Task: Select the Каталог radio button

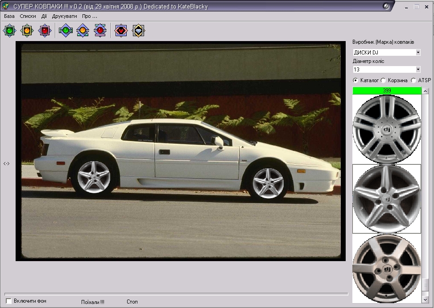Action: click(x=355, y=80)
